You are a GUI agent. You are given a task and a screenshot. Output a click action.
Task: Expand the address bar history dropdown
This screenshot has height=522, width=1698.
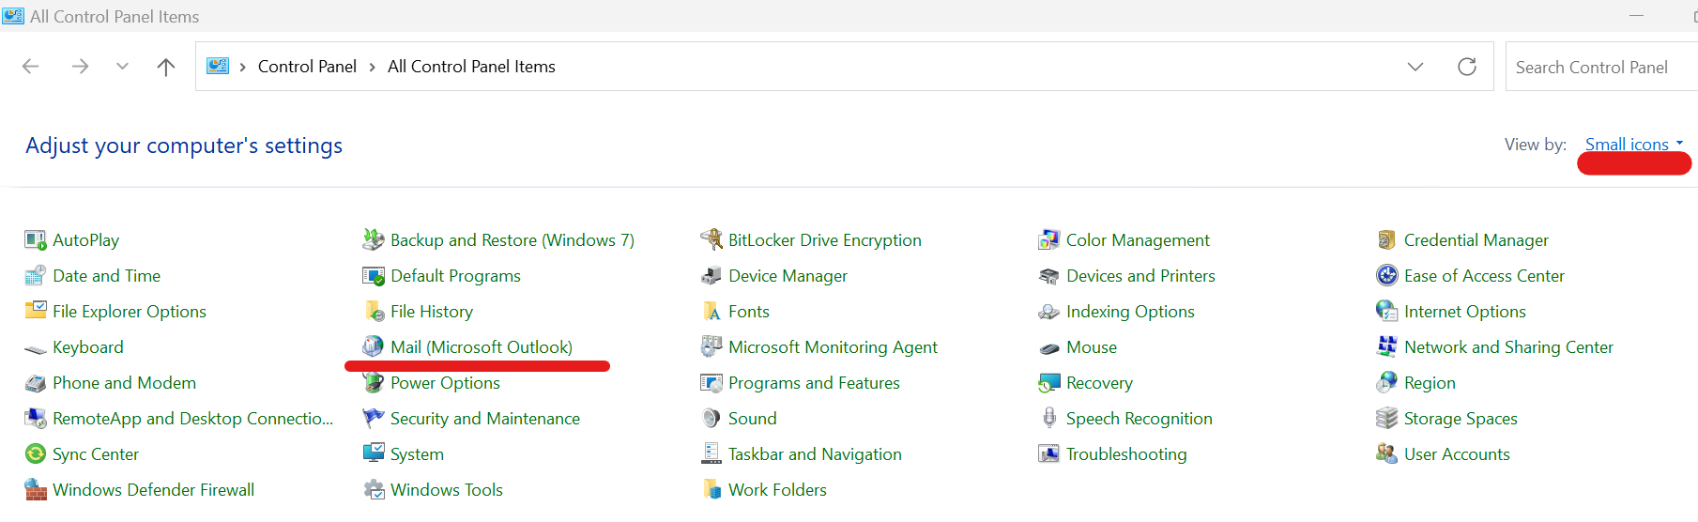coord(1415,67)
